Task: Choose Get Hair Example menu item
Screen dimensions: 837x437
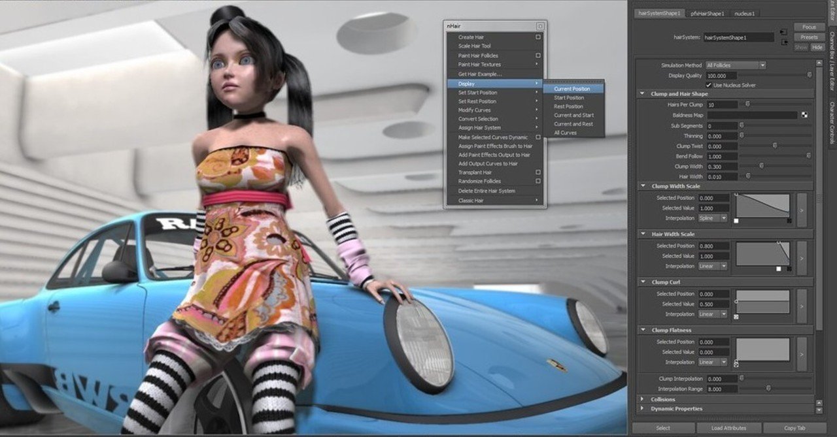Action: (x=494, y=74)
